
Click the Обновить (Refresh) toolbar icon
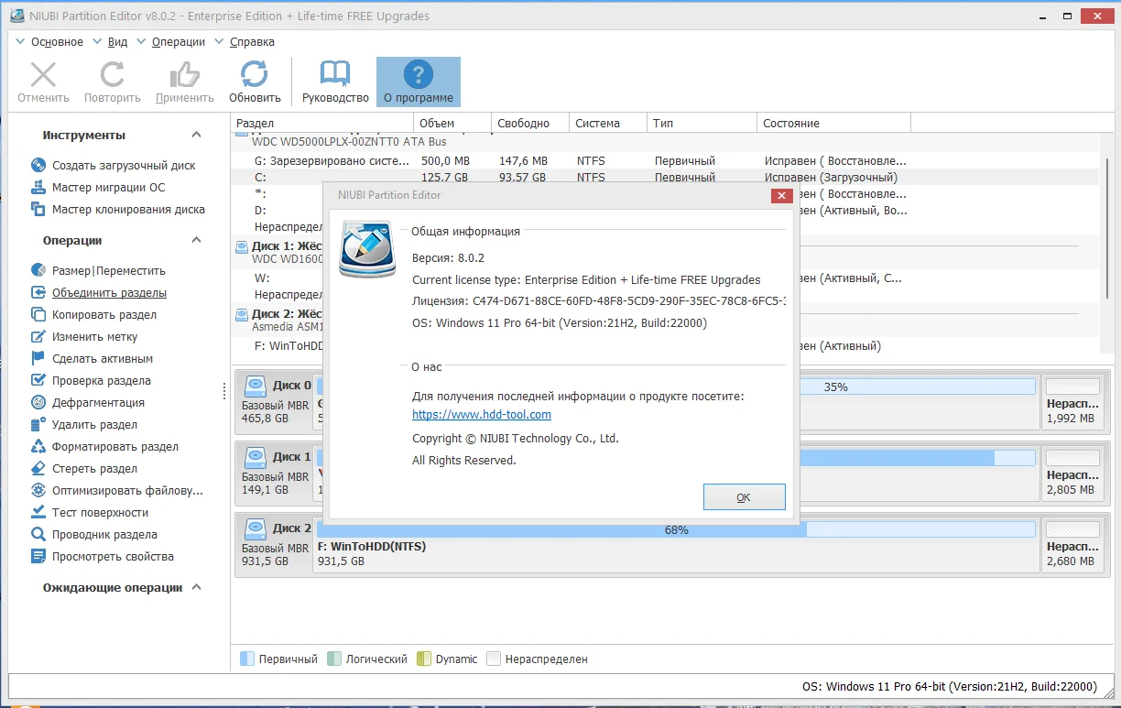pyautogui.click(x=255, y=74)
